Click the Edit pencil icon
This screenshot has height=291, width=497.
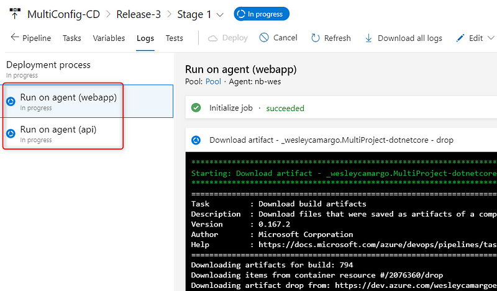coord(460,38)
